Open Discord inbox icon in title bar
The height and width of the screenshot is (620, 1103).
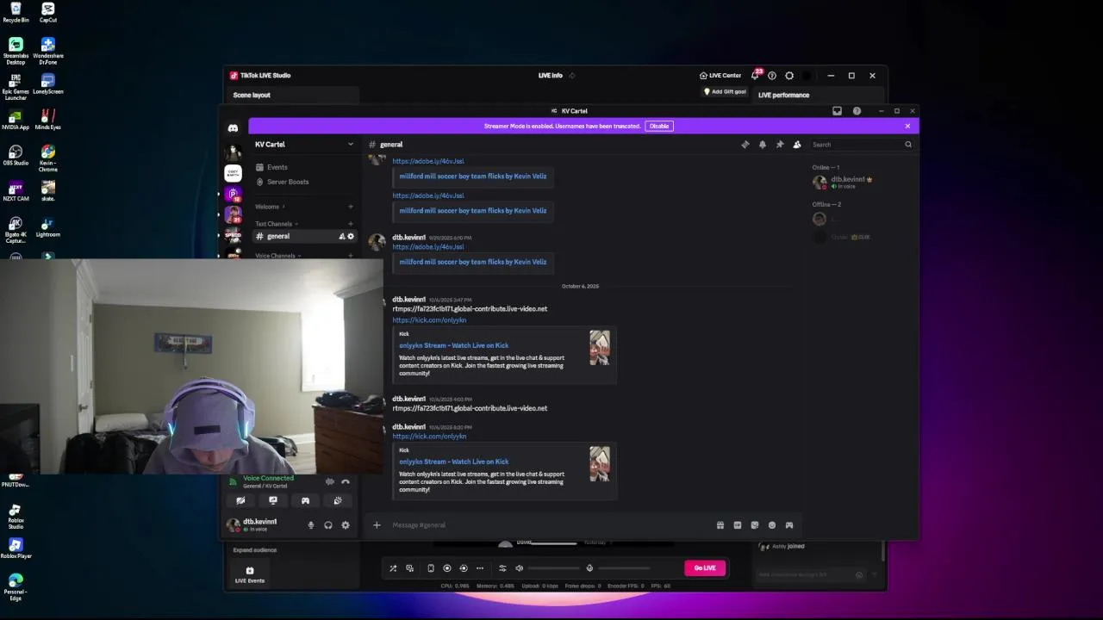(837, 111)
